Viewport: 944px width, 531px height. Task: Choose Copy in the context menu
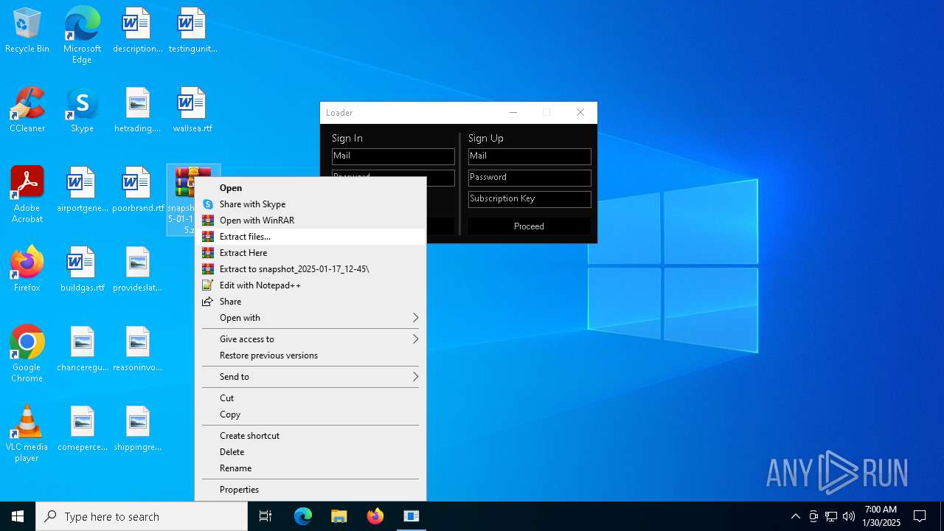point(310,414)
